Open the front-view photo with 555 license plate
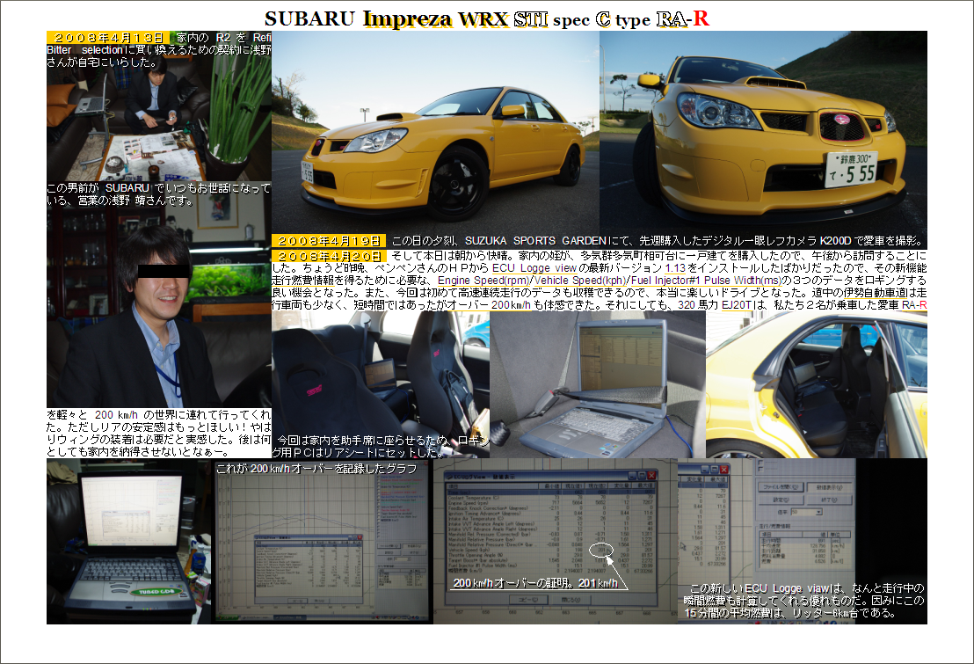 (x=763, y=132)
